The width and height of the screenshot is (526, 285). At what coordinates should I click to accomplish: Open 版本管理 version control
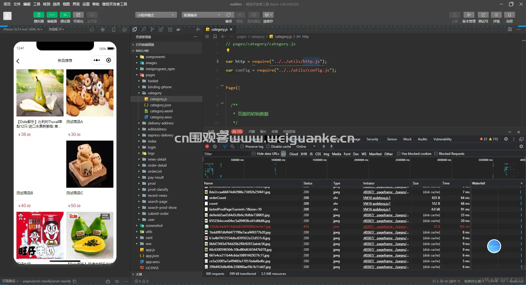pyautogui.click(x=469, y=15)
